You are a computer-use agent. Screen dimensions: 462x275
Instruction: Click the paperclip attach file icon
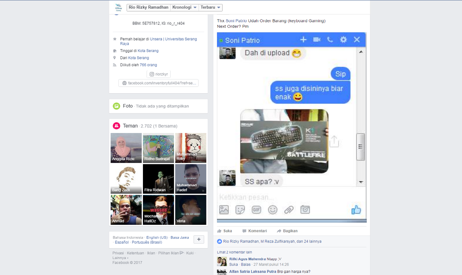[x=289, y=210]
